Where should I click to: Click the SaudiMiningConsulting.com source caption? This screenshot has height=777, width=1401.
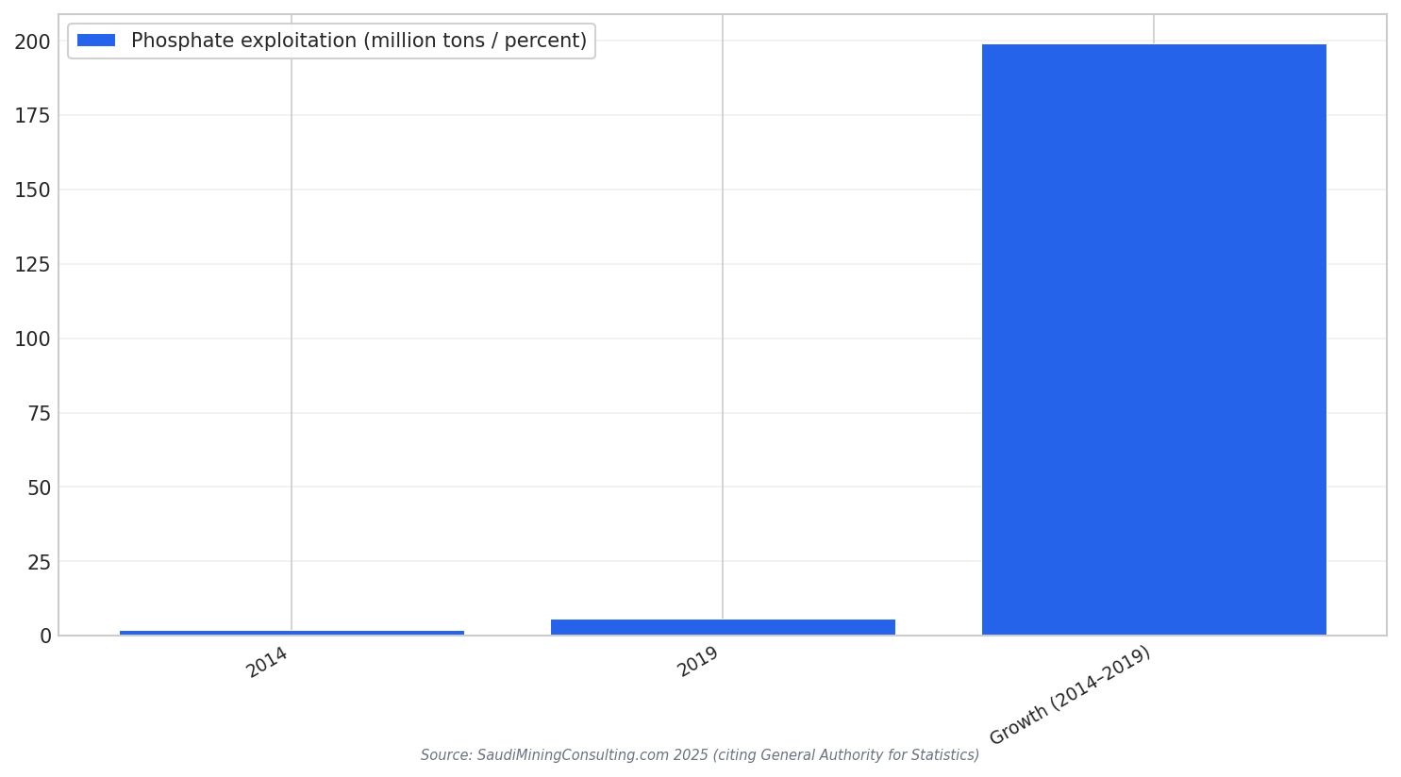[x=700, y=755]
